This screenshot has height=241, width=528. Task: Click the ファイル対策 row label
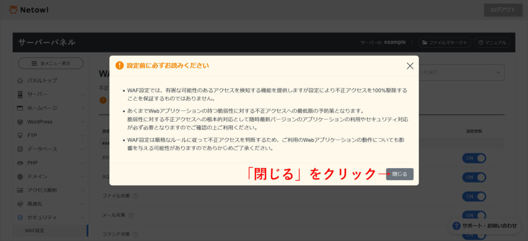pyautogui.click(x=116, y=196)
